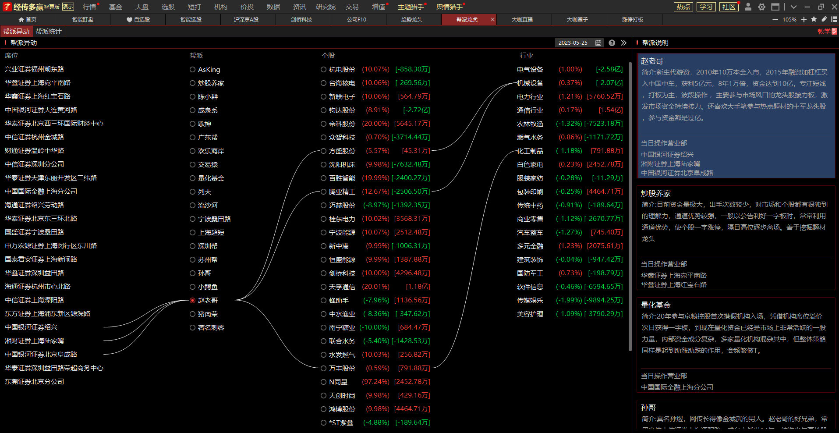839x433 pixels.
Task: Click the 机械设备 industry row
Action: [x=570, y=83]
